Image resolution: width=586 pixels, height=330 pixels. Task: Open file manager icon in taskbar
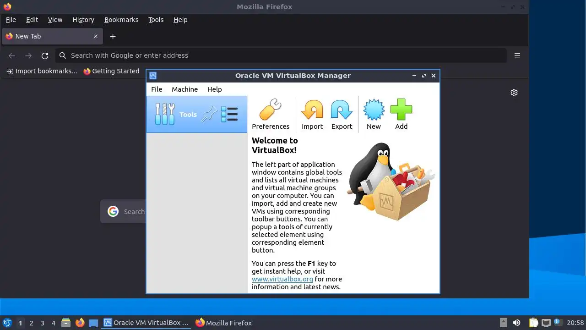pyautogui.click(x=66, y=323)
